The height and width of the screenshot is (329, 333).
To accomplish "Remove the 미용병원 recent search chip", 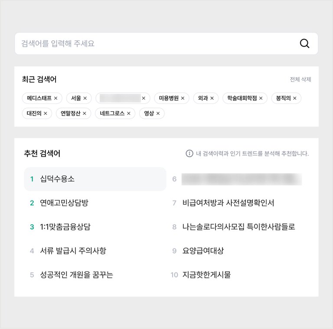I will [183, 98].
